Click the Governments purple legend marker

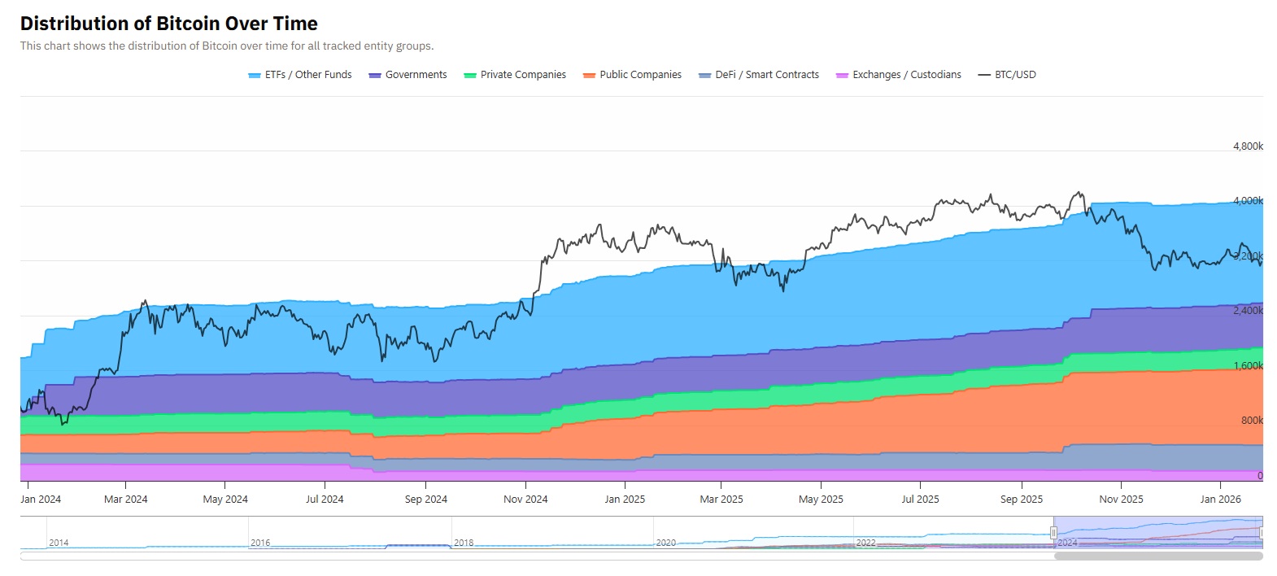click(375, 76)
